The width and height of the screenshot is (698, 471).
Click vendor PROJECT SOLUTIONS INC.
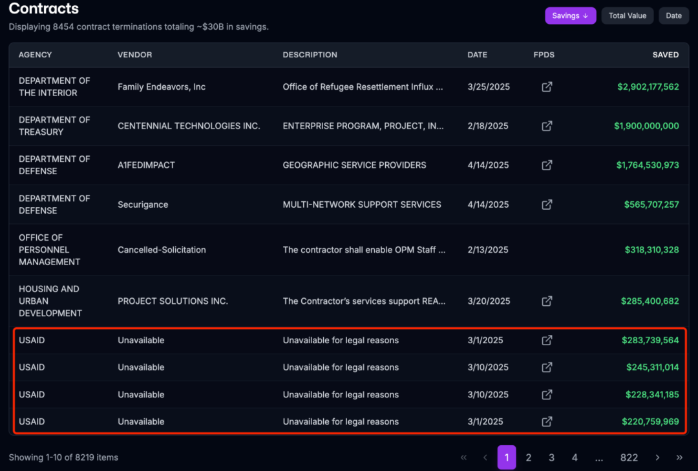[173, 301]
